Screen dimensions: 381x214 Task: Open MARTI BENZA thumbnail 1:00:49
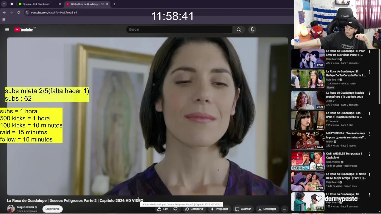pos(308,141)
